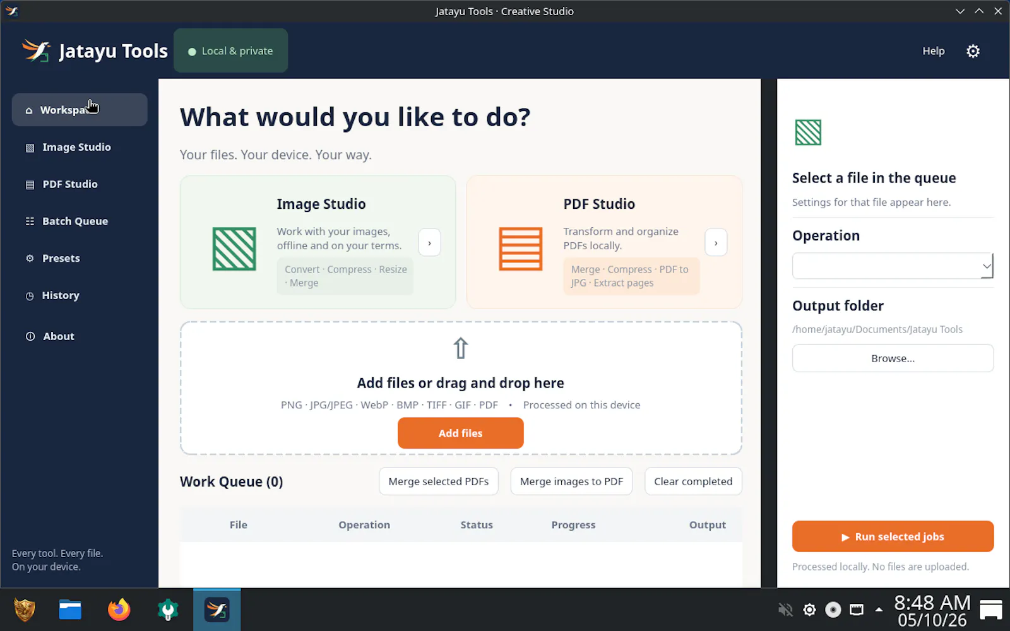The width and height of the screenshot is (1010, 631).
Task: Click Clear completed button
Action: pyautogui.click(x=693, y=481)
